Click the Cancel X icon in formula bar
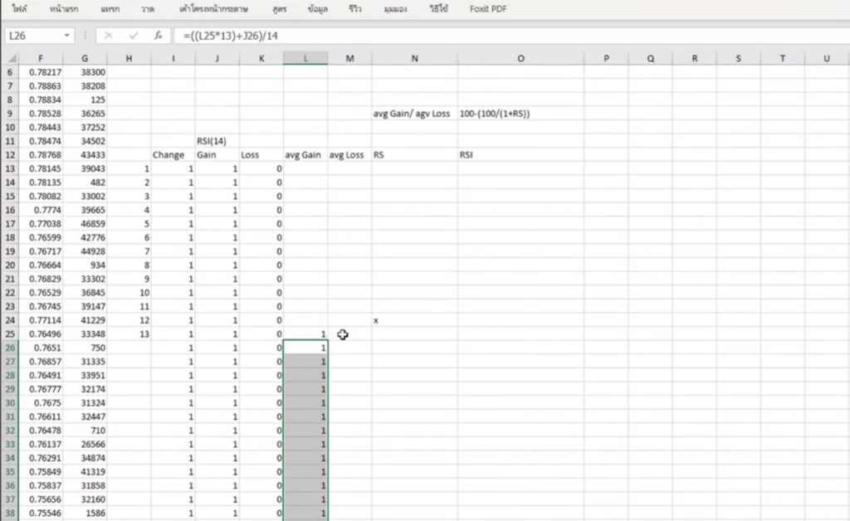The width and height of the screenshot is (850, 521). pyautogui.click(x=109, y=37)
